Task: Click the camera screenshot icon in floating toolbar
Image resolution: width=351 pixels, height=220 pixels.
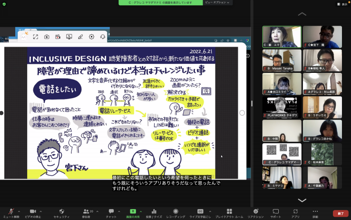Action: click(x=47, y=37)
